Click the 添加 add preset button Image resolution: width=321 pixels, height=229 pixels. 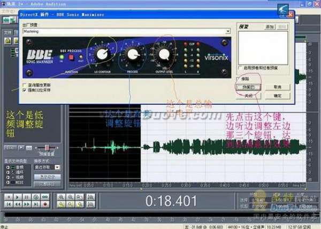(270, 27)
